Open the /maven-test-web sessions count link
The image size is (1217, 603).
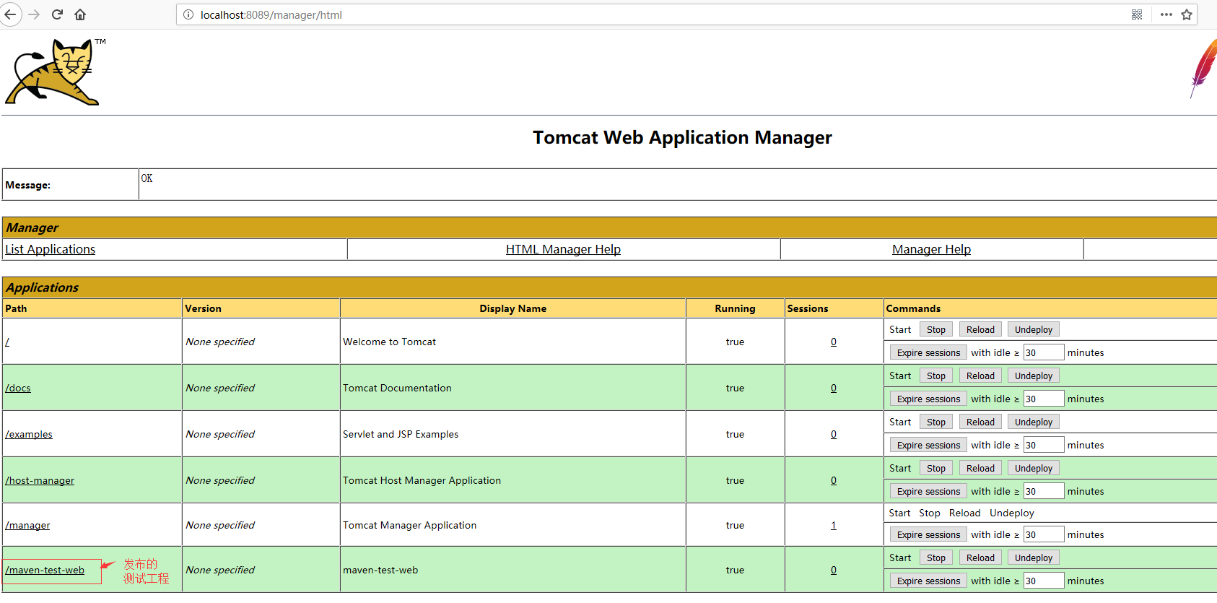point(834,570)
